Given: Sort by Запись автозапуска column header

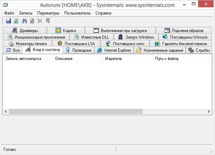Looking at the screenshot, I should click(28, 59).
